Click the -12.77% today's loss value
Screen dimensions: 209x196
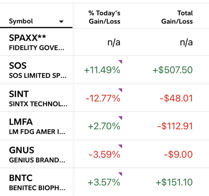click(x=103, y=98)
